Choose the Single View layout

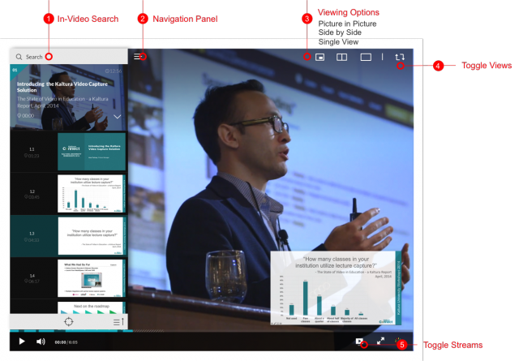tap(366, 58)
